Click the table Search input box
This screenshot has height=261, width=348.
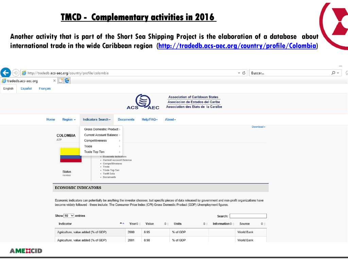coord(248,216)
